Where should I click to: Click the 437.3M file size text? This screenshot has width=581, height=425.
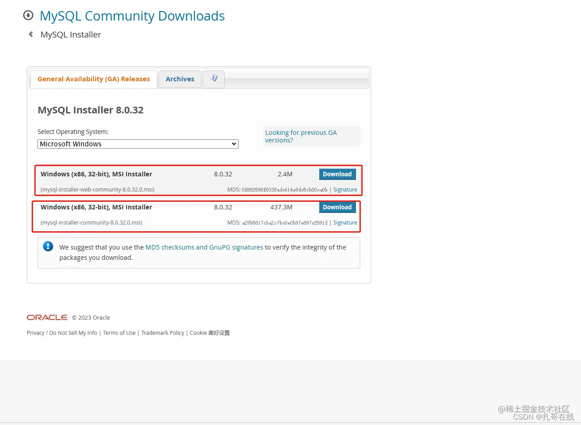coord(281,207)
